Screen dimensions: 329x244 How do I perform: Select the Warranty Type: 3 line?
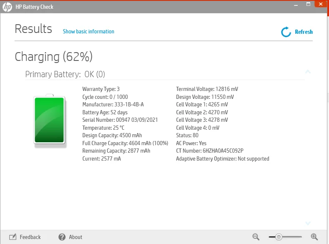click(101, 89)
